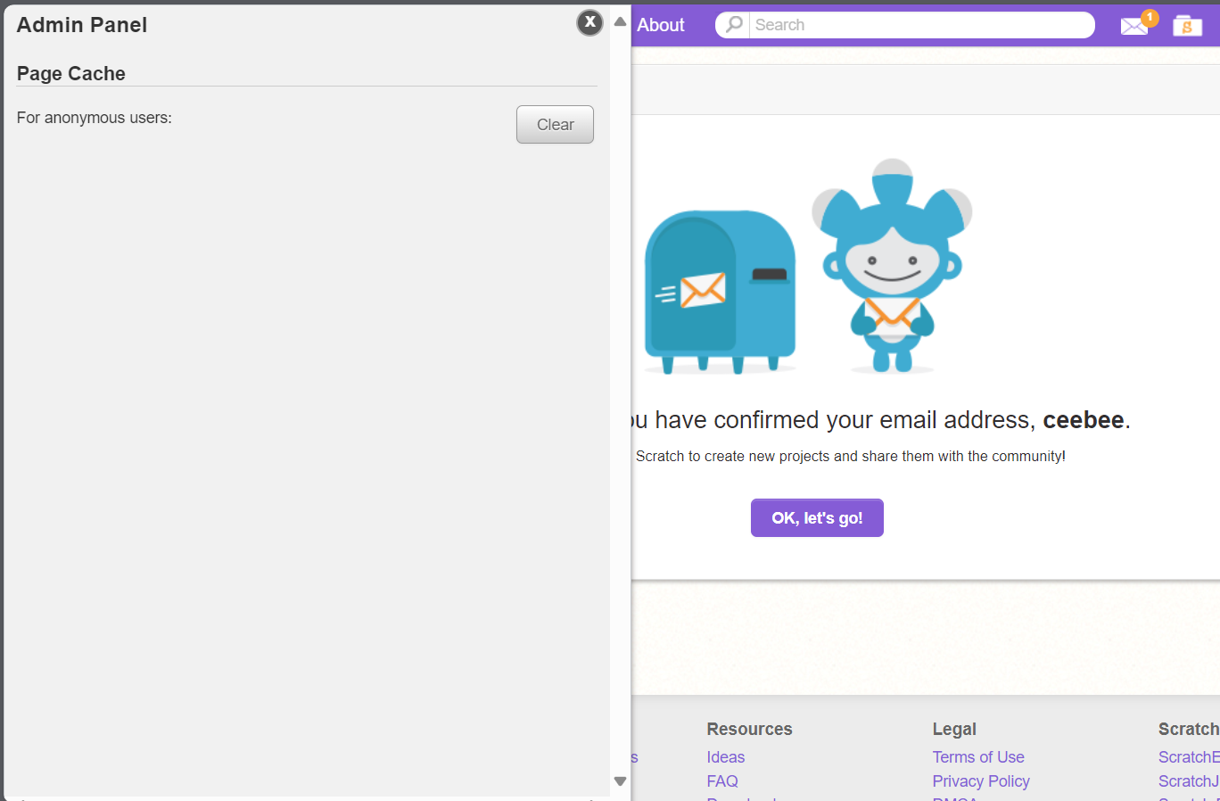1220x801 pixels.
Task: Open the Terms of Use link
Action: coord(977,757)
